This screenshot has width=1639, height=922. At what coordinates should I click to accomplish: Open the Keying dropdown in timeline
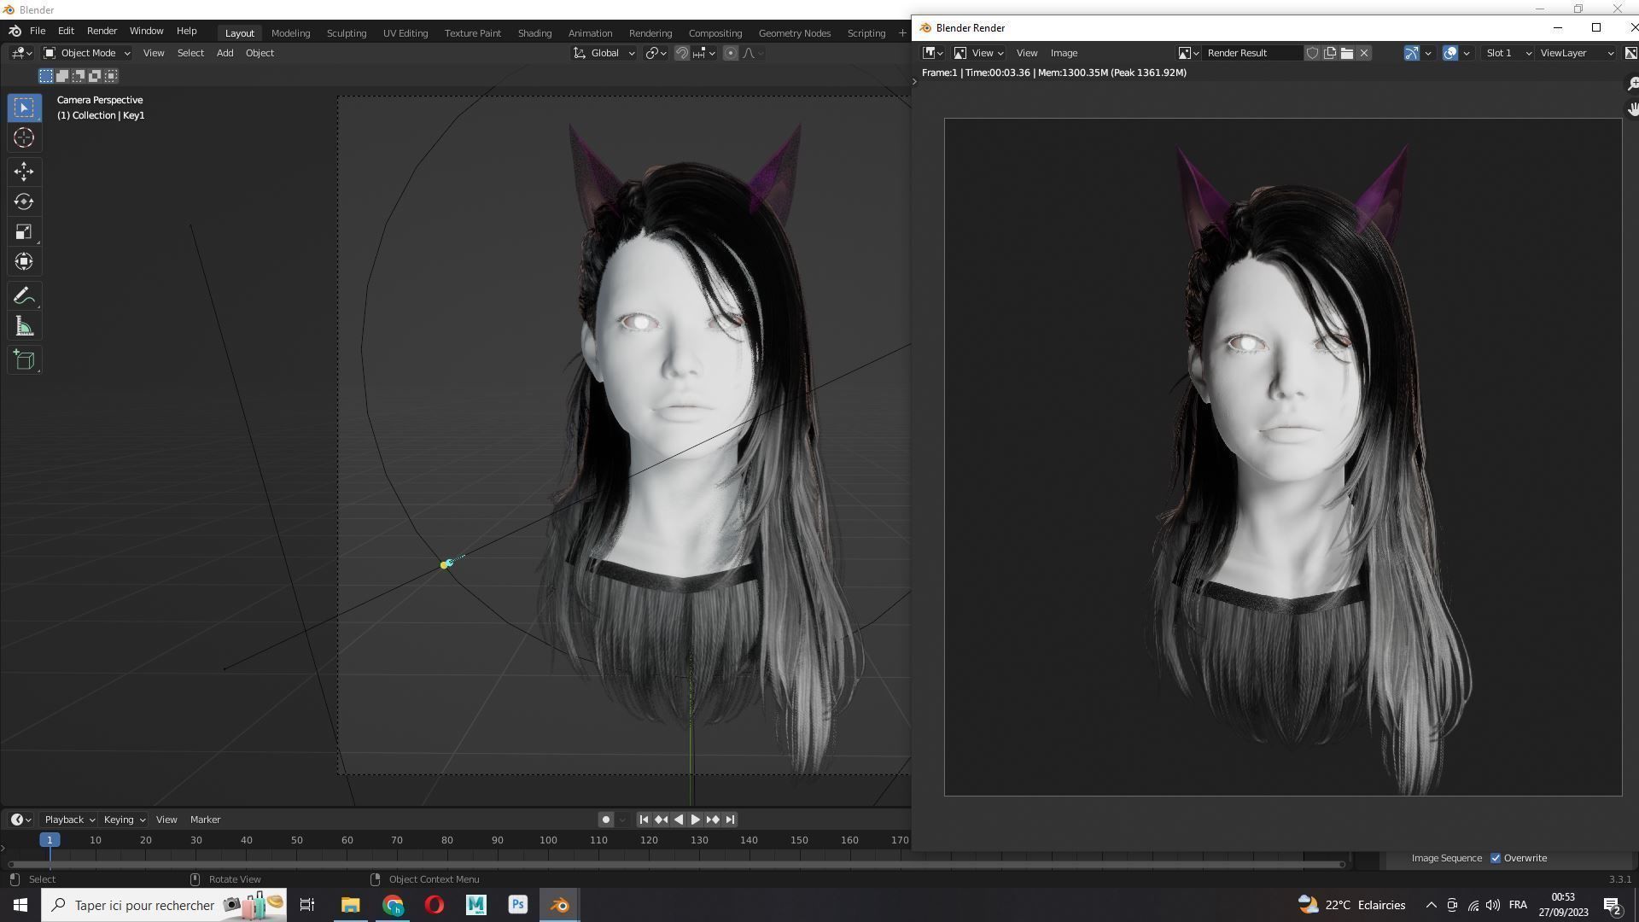(x=124, y=820)
